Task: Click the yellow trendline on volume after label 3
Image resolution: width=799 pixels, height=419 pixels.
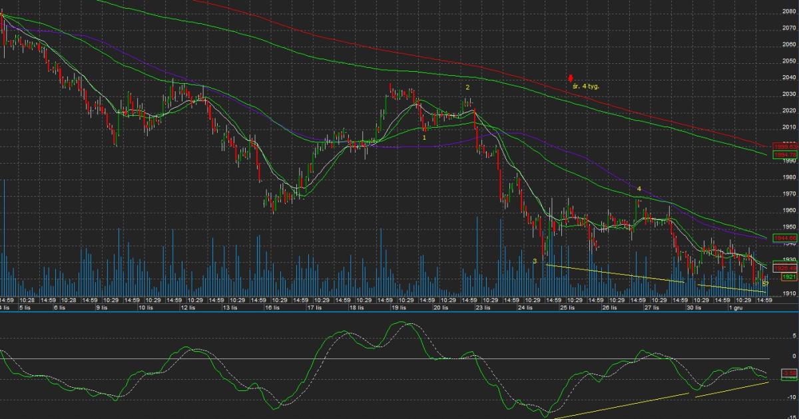Action: coord(614,273)
